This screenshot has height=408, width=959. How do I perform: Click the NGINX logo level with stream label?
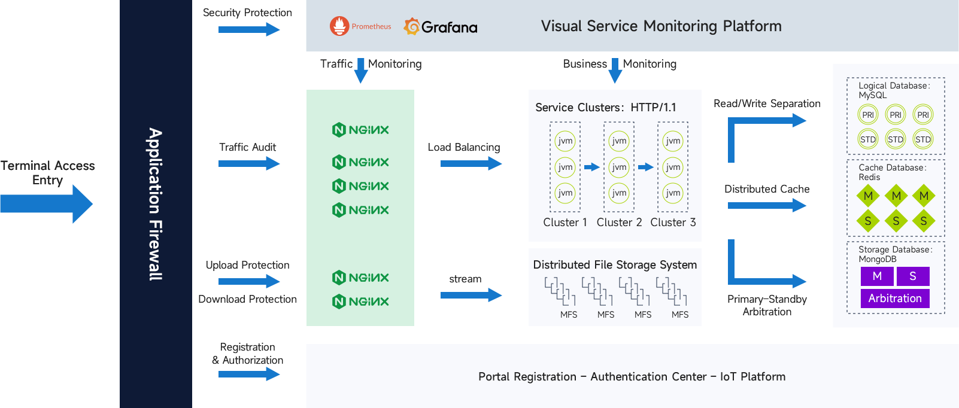click(x=360, y=278)
